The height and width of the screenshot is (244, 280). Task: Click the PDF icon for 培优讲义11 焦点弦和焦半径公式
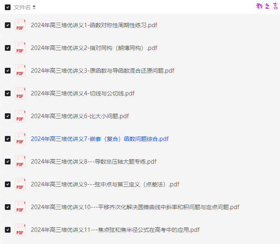click(x=20, y=230)
